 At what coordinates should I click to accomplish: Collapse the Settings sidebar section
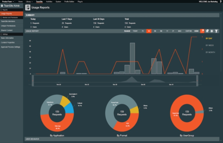coord(1,34)
